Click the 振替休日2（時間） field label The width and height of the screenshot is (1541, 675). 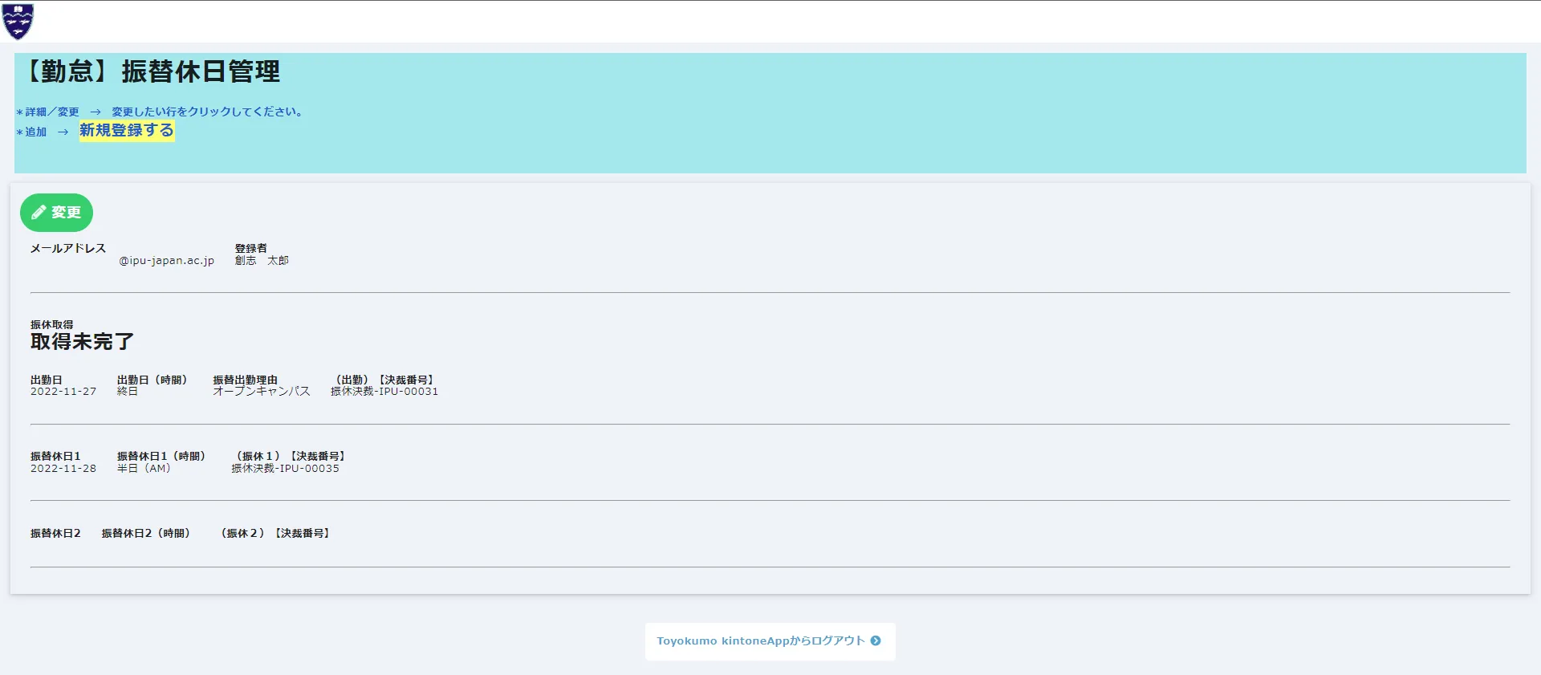[x=146, y=533]
